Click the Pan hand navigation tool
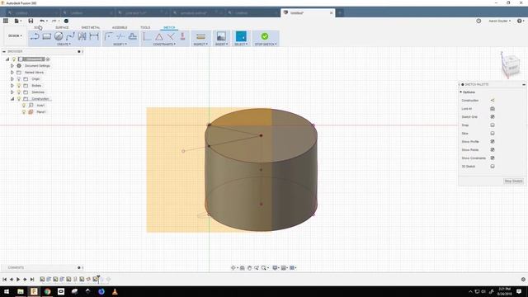Screen dimensions: 528x297 [249, 267]
